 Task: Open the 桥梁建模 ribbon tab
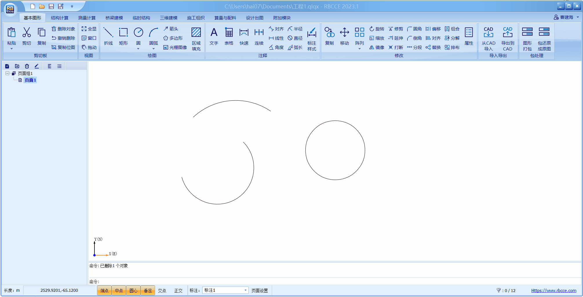tap(114, 18)
